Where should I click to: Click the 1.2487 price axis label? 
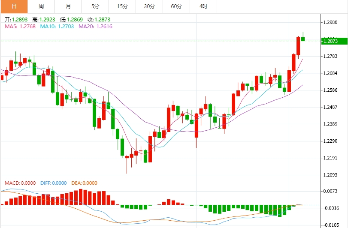[x=330, y=107]
